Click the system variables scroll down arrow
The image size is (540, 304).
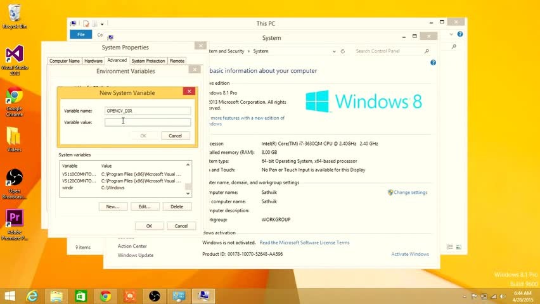[188, 194]
